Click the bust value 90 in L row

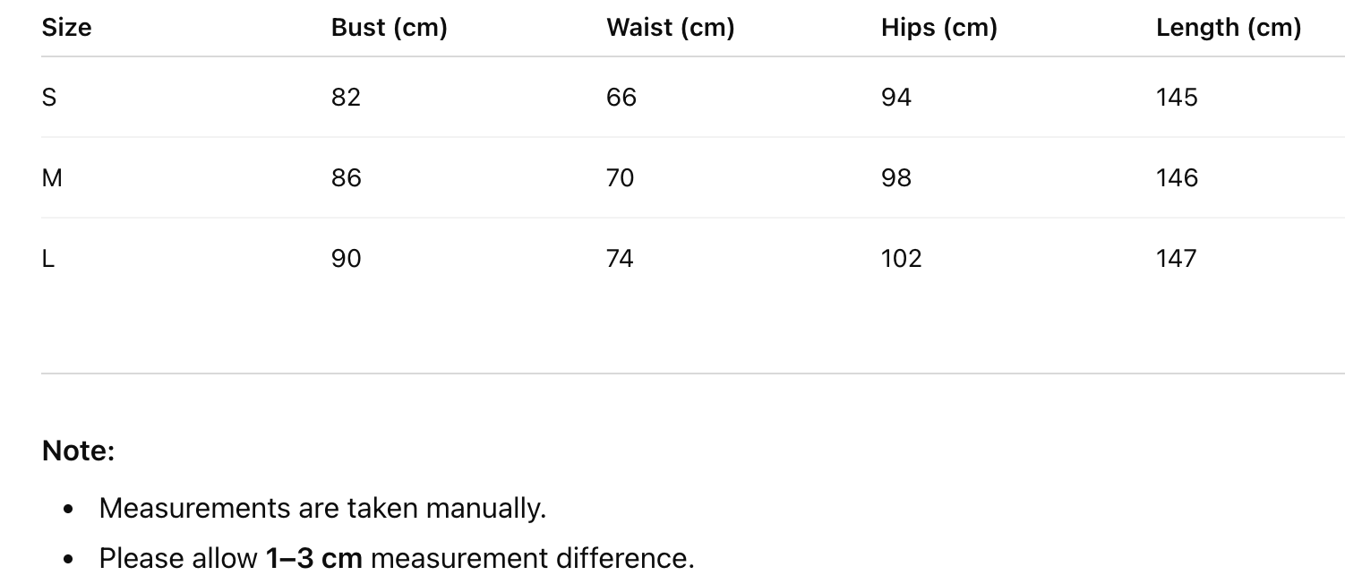point(346,259)
